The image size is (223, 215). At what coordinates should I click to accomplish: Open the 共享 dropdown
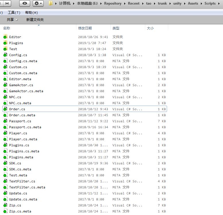pyautogui.click(x=12, y=19)
